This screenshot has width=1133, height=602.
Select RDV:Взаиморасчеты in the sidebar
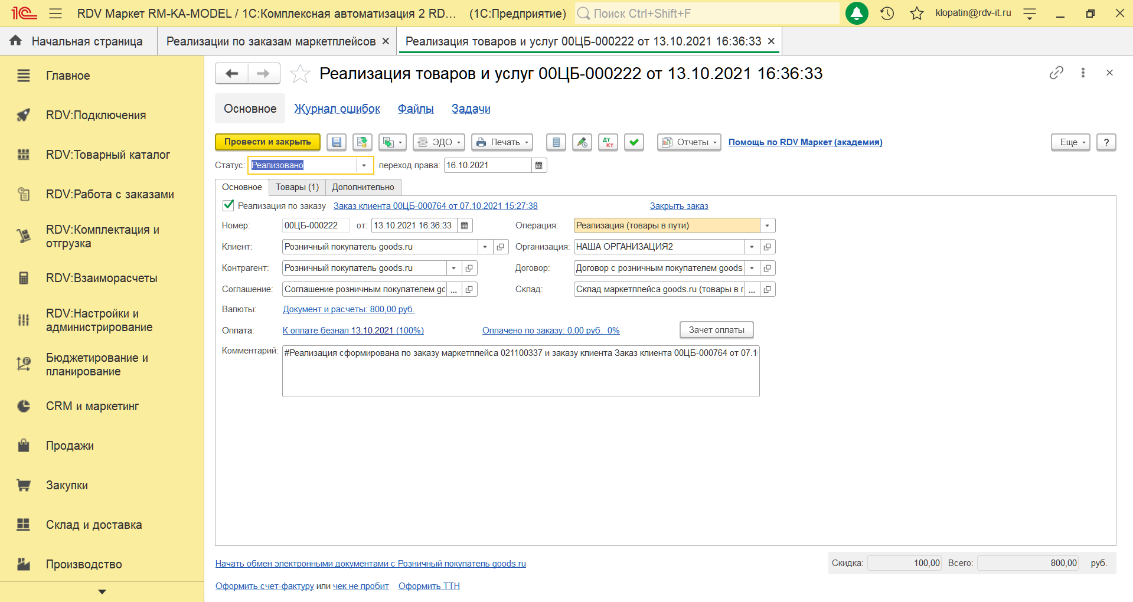click(102, 278)
